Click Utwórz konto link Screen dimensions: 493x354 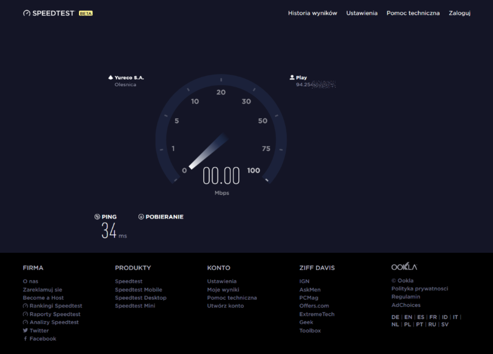click(225, 306)
